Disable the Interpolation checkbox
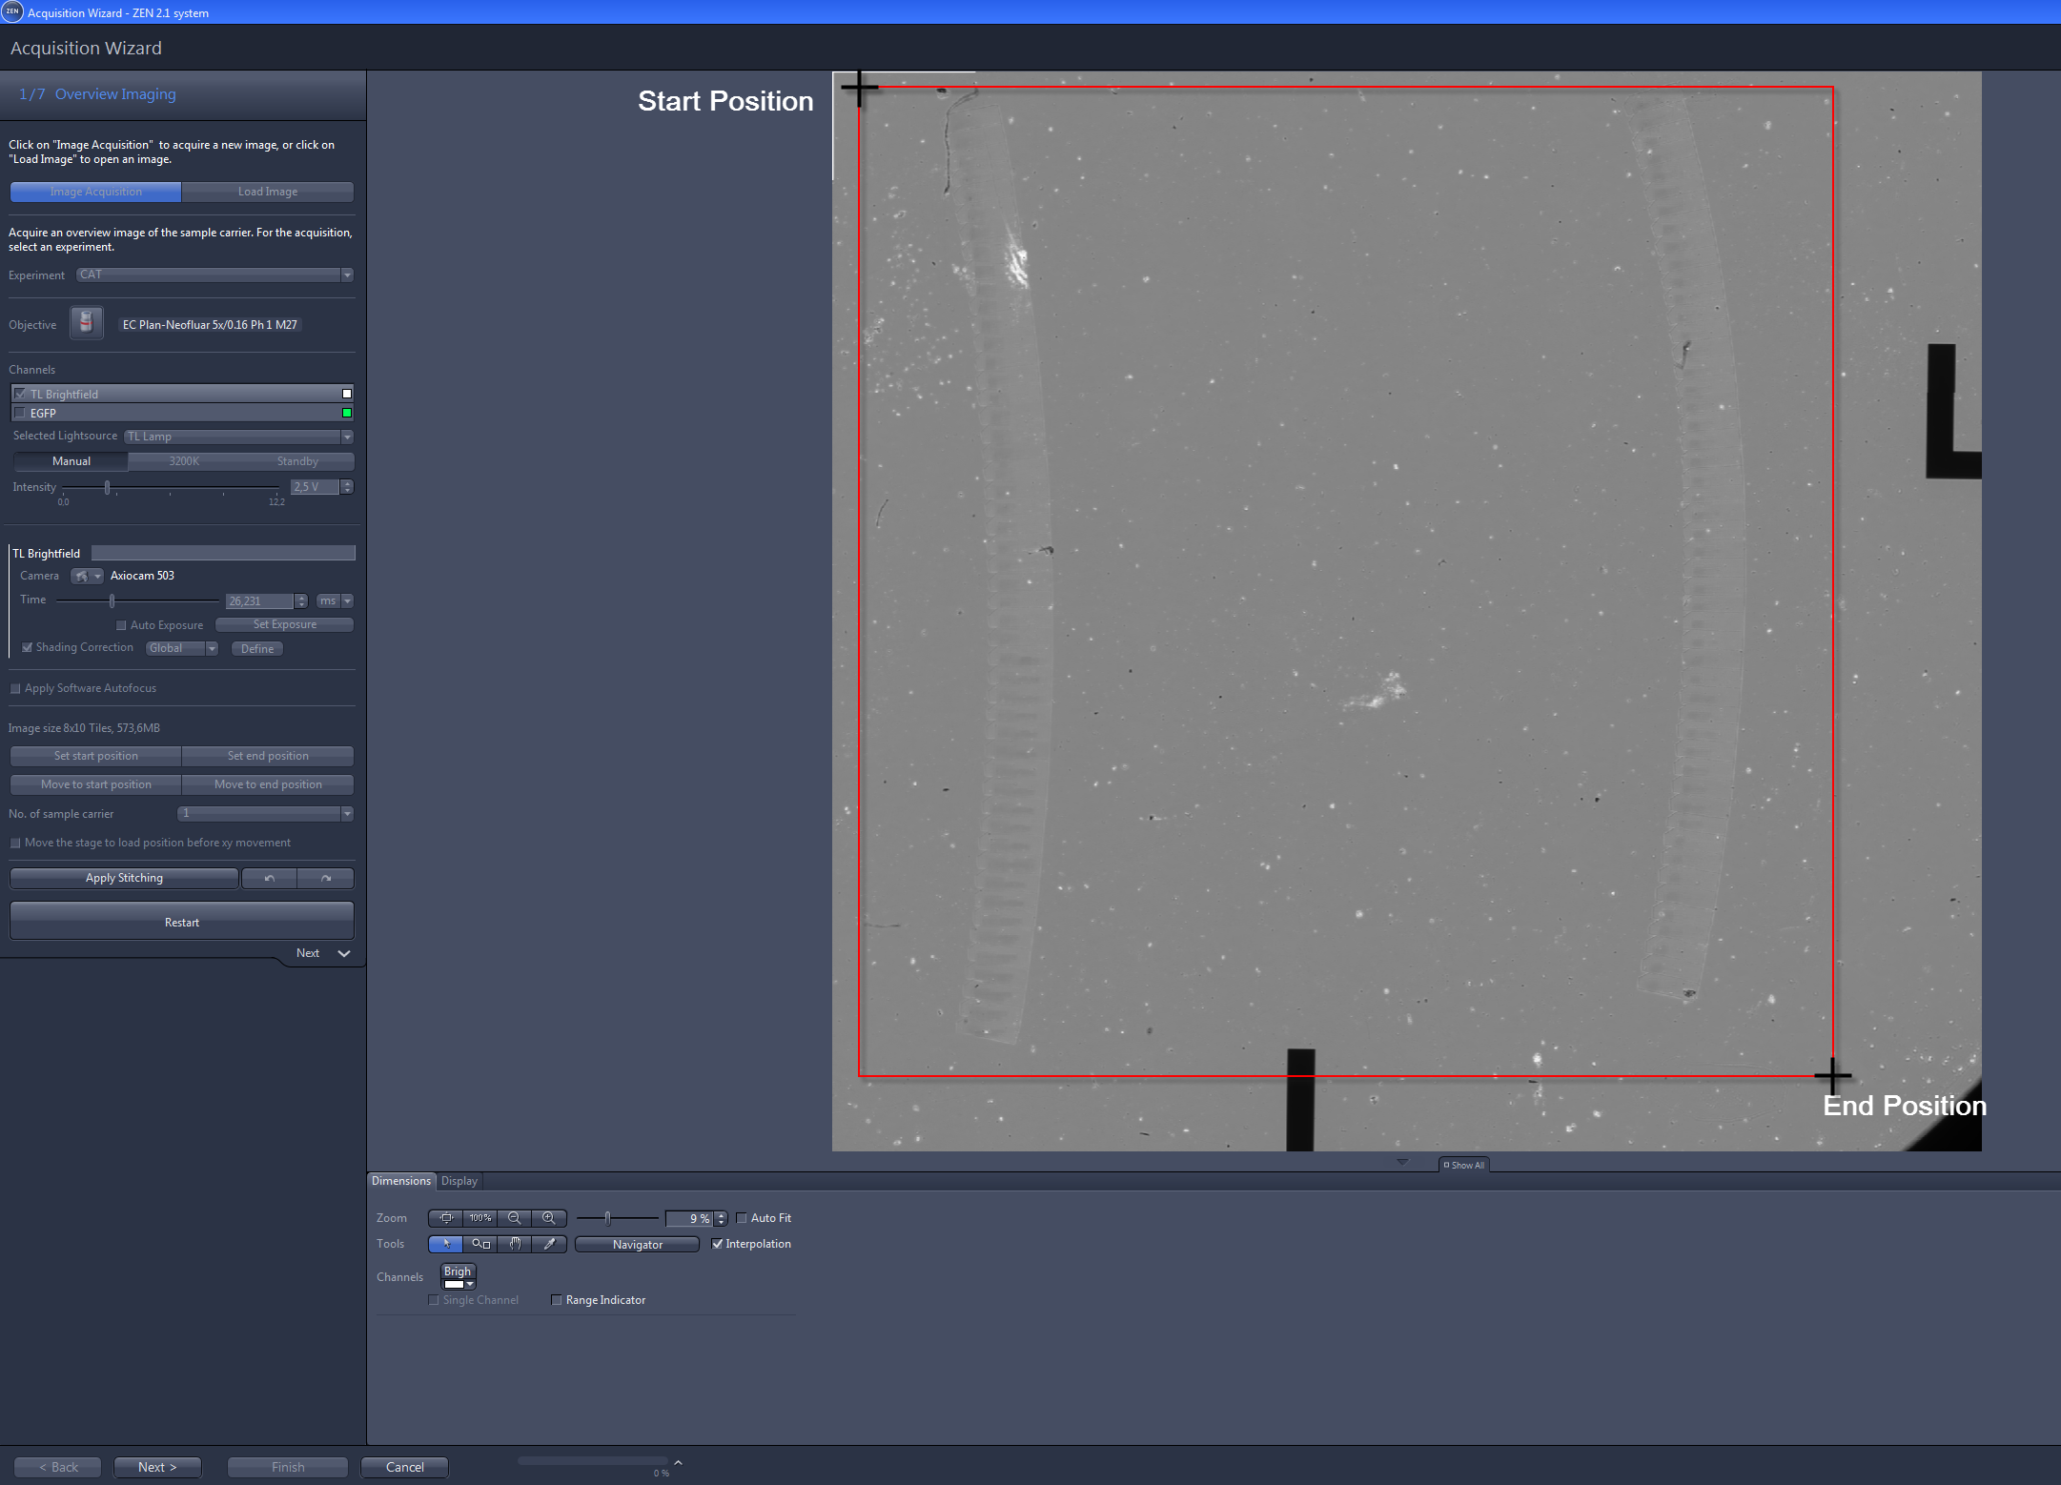Viewport: 2061px width, 1485px height. tap(718, 1244)
